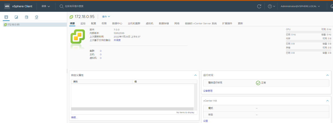Sort by the 属性 column header
The height and width of the screenshot is (123, 333).
coord(102,82)
